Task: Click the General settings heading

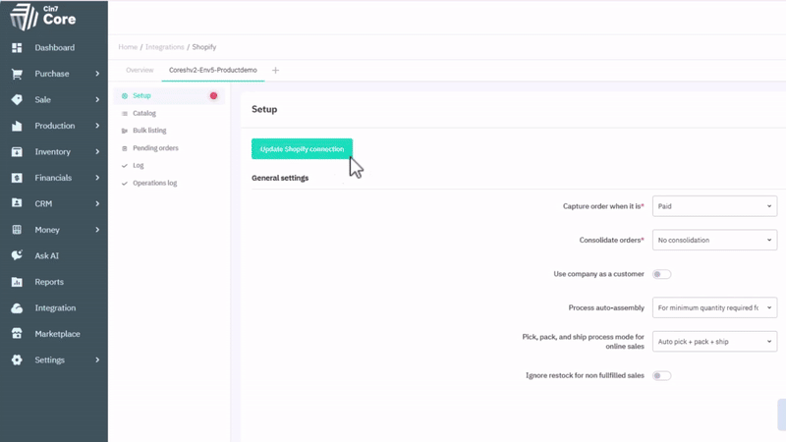Action: click(x=280, y=178)
